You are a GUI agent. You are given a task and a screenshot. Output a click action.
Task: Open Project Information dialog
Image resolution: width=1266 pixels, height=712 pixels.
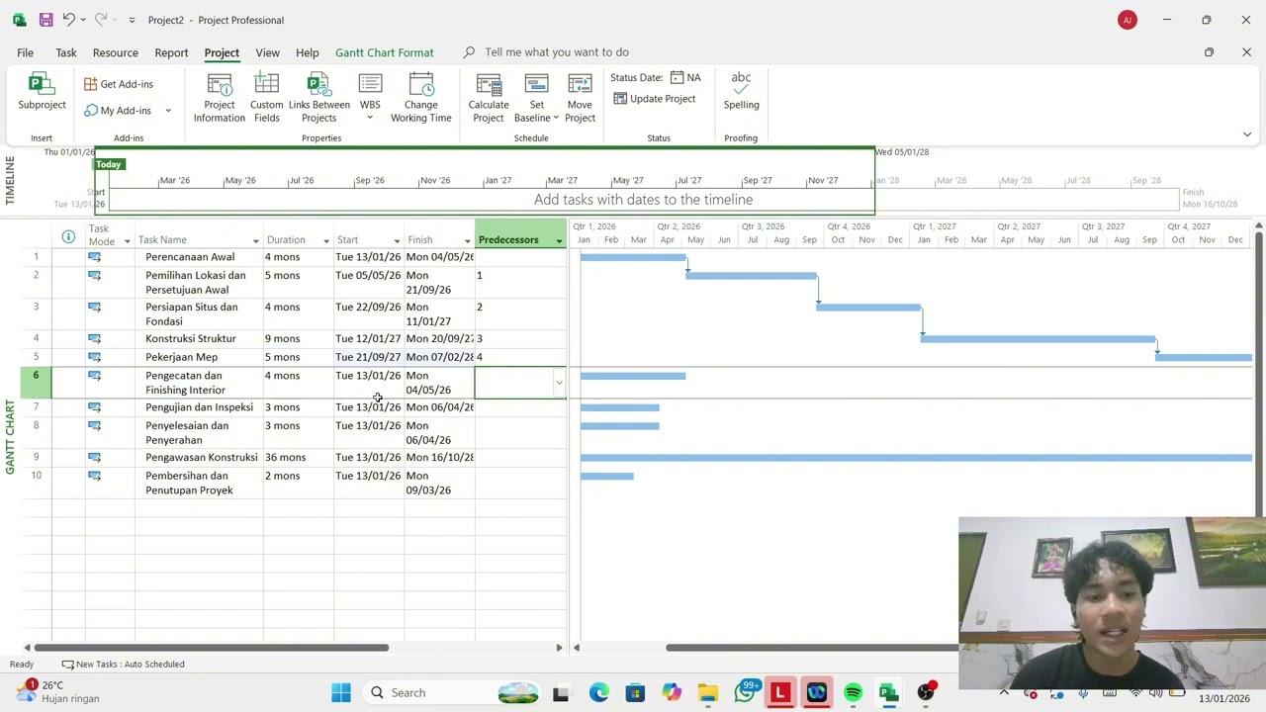click(x=219, y=98)
